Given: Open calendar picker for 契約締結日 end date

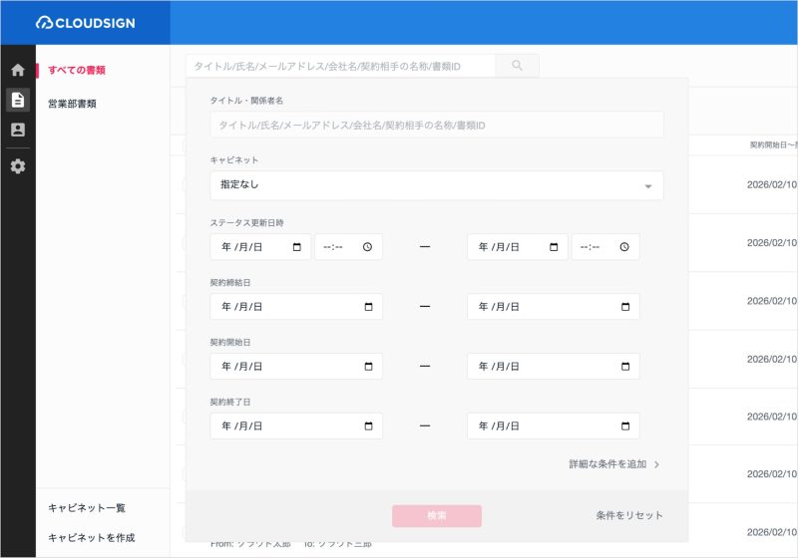Looking at the screenshot, I should pyautogui.click(x=625, y=307).
